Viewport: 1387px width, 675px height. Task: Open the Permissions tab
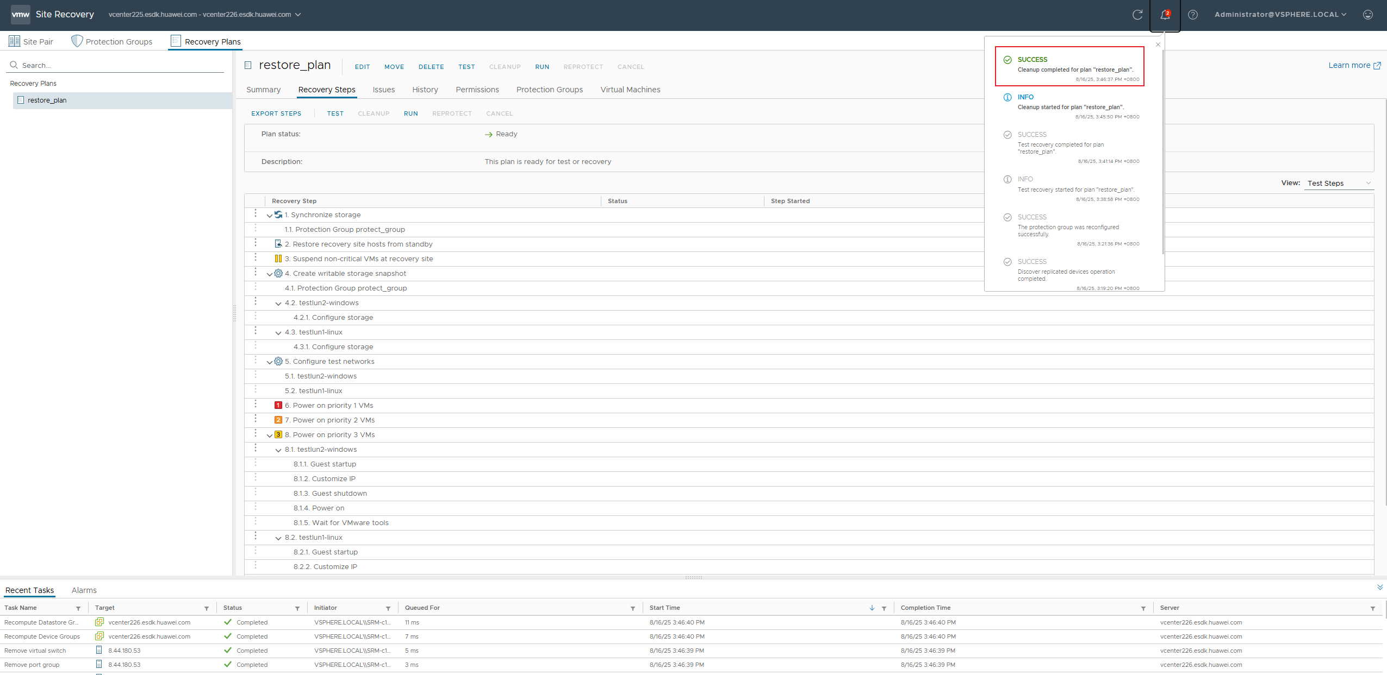[x=477, y=90]
